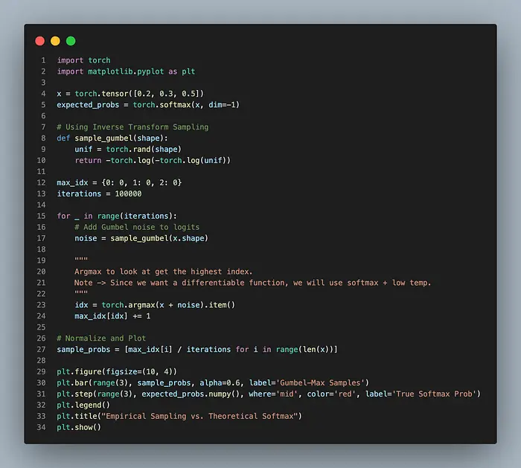Click the '# Add Gumbel noise to logits' comment
The image size is (521, 468).
pyautogui.click(x=137, y=227)
